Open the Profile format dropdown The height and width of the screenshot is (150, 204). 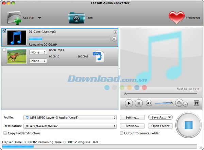[x=70, y=117]
